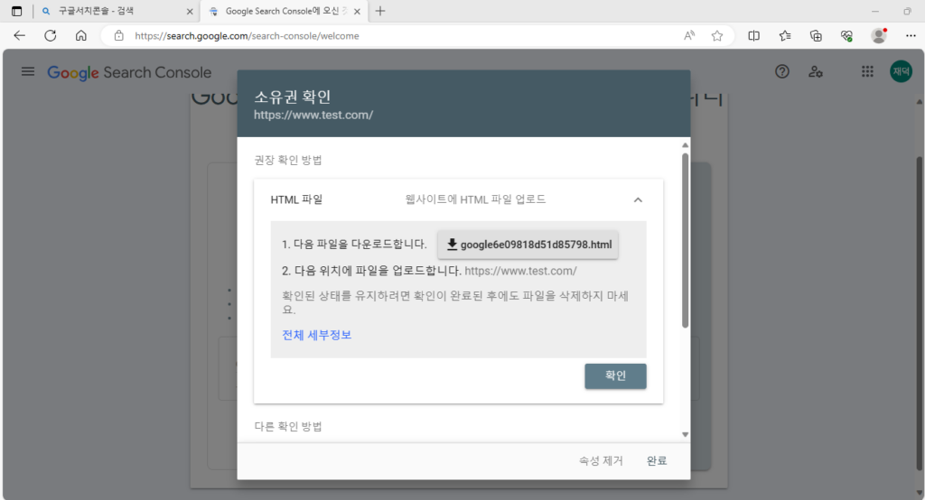Open a new browser tab with plus
Viewport: 925px width, 500px height.
(x=380, y=11)
